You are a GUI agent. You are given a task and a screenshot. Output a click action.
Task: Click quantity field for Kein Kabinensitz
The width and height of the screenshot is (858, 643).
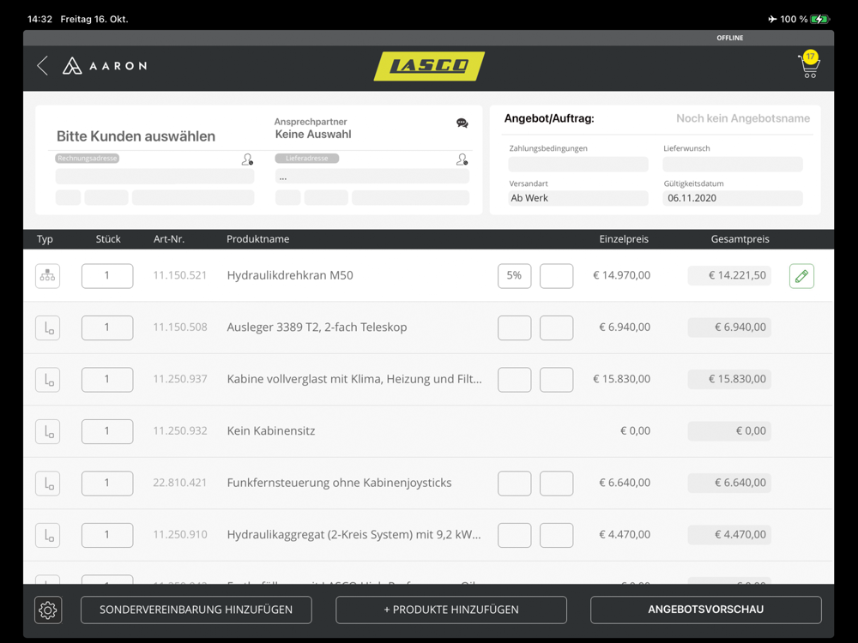point(107,431)
